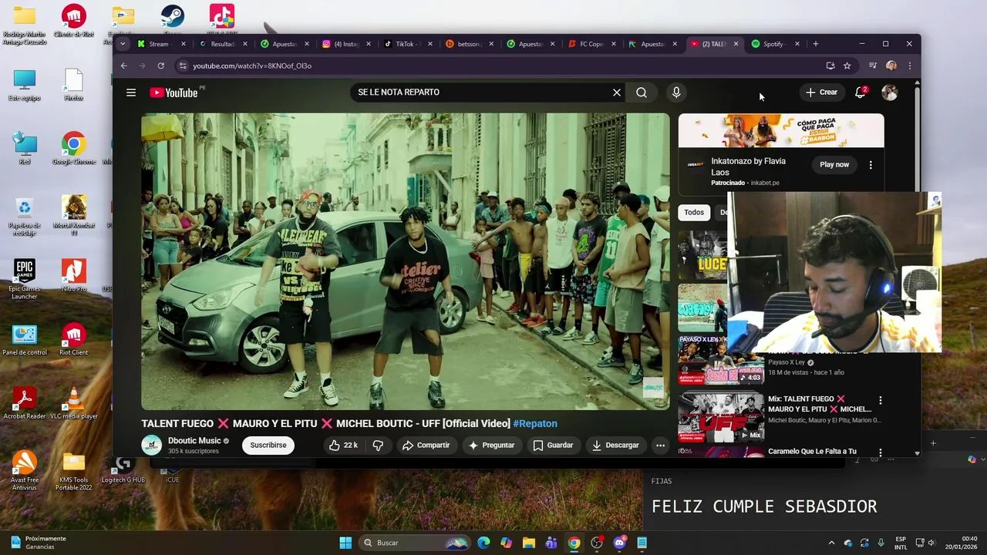Click the Compartir share button
The width and height of the screenshot is (987, 555).
(426, 445)
